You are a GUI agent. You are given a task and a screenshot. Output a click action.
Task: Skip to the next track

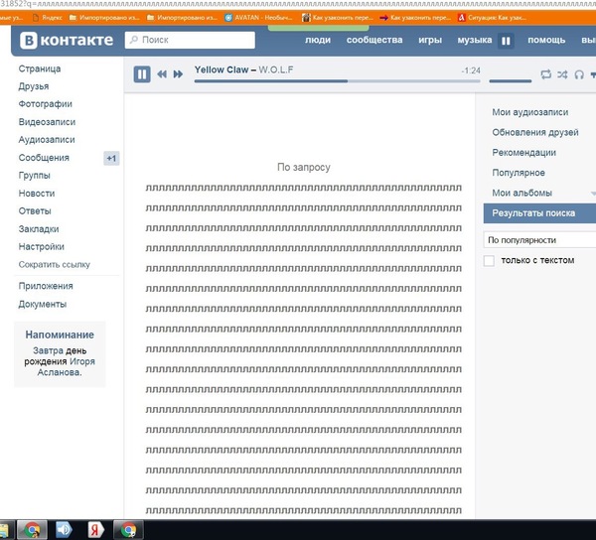178,74
